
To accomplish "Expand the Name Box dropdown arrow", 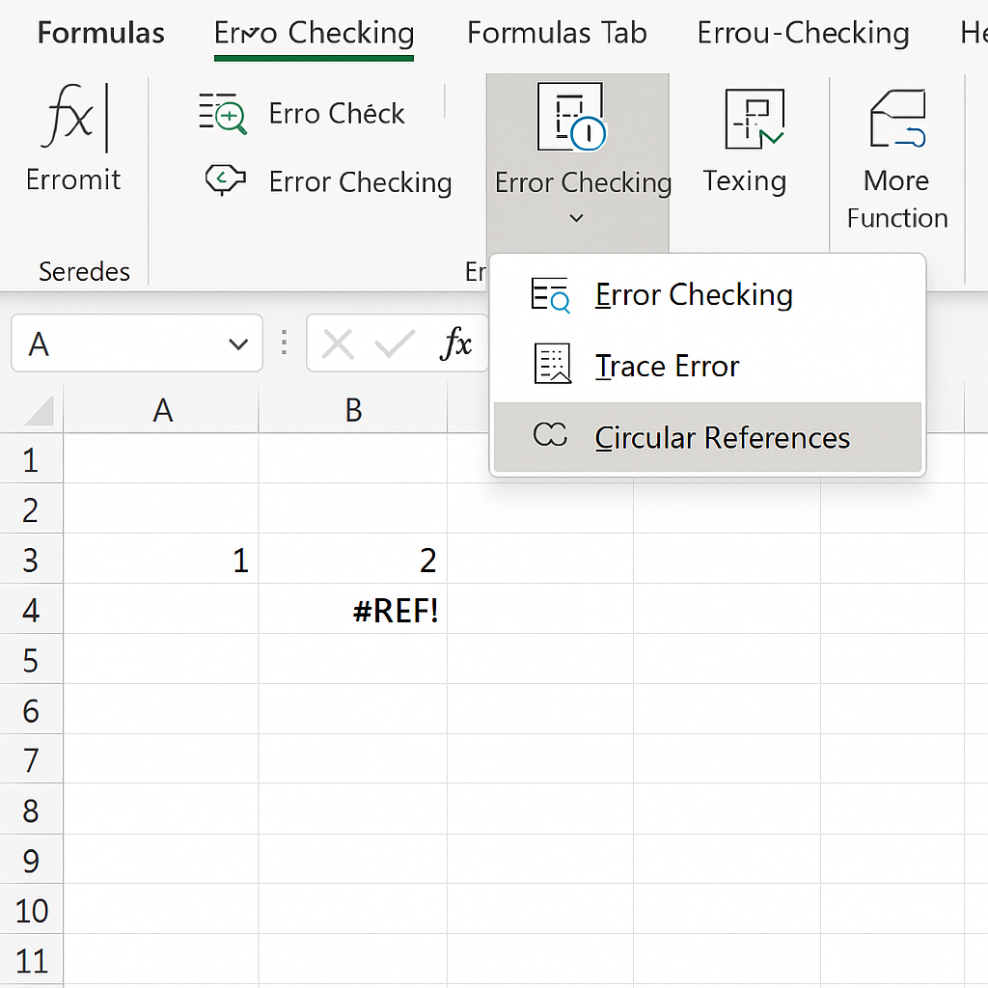I will coord(237,343).
